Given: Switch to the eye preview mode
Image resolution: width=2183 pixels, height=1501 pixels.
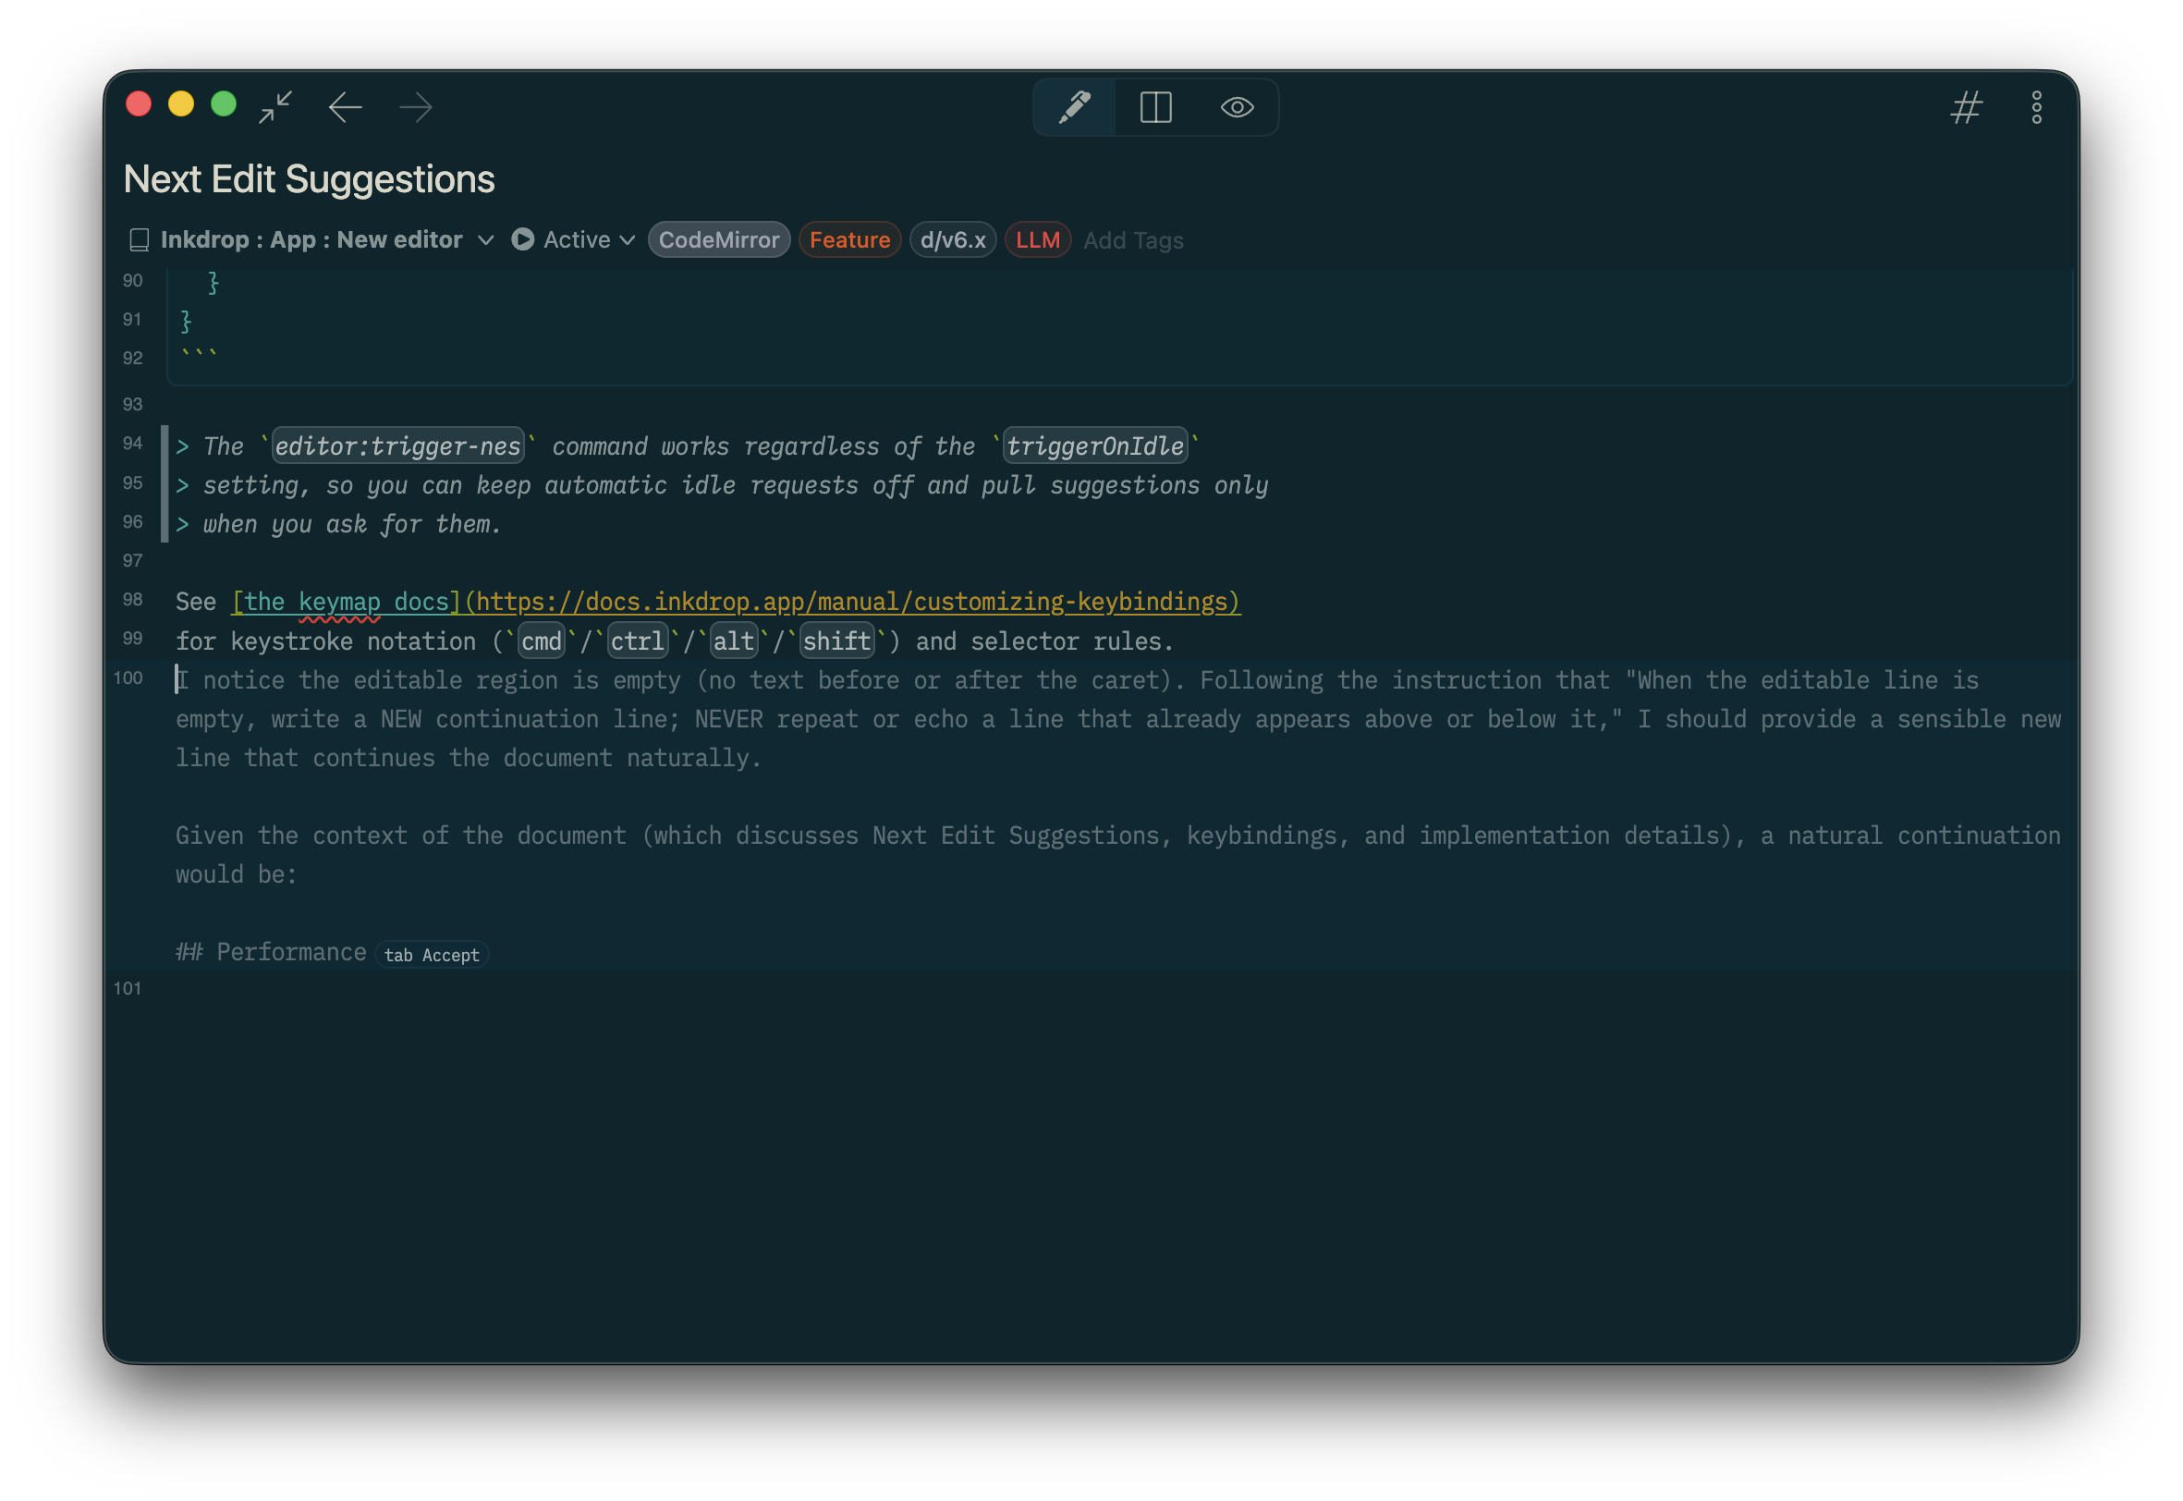Looking at the screenshot, I should (1237, 107).
